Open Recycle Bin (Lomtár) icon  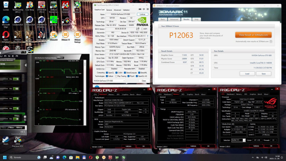[6, 6]
